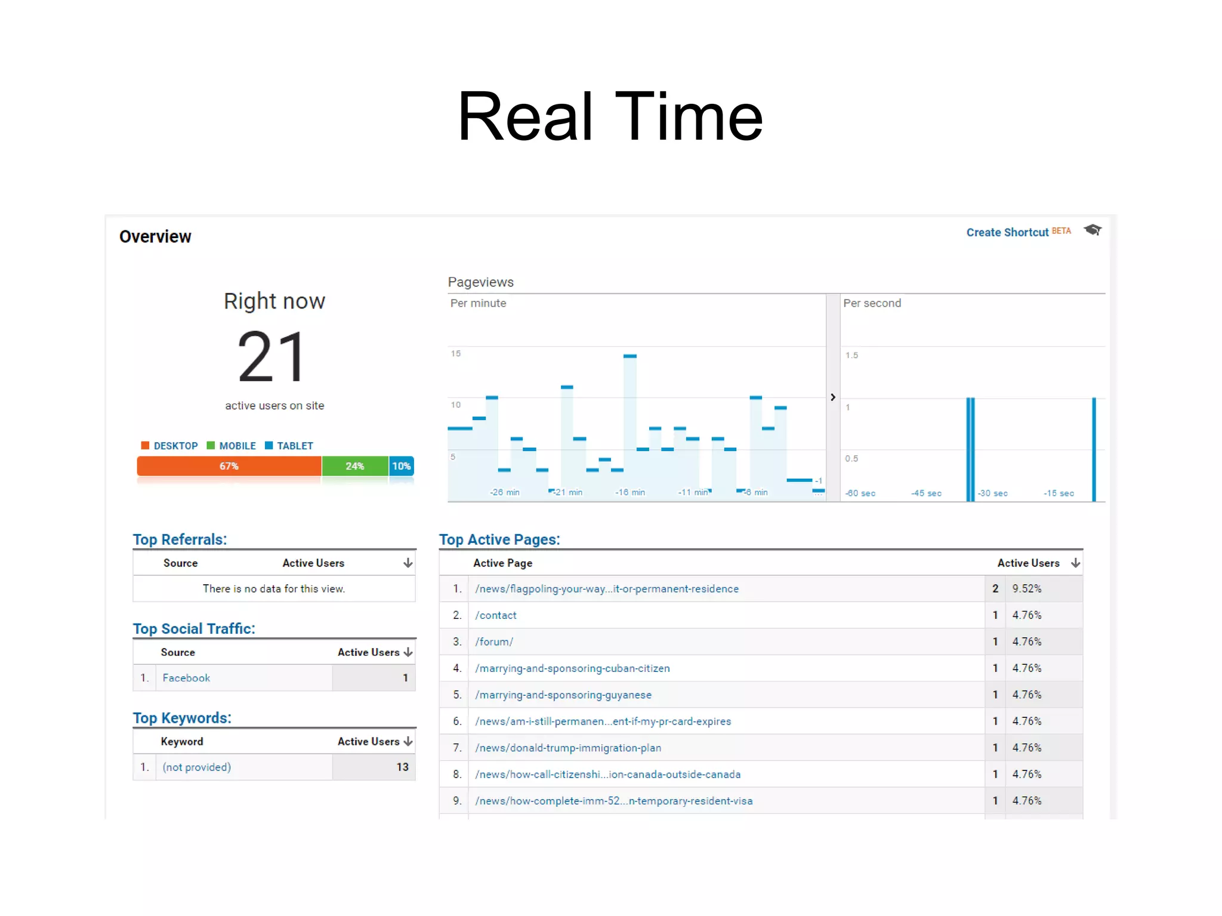Click the blue Tablet 10% bar segment
The height and width of the screenshot is (916, 1222).
[401, 466]
